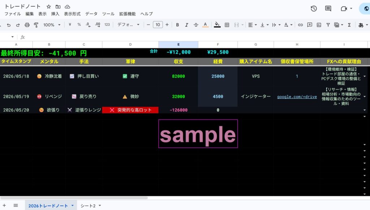Open the ツール menu
The width and height of the screenshot is (370, 210).
108,14
